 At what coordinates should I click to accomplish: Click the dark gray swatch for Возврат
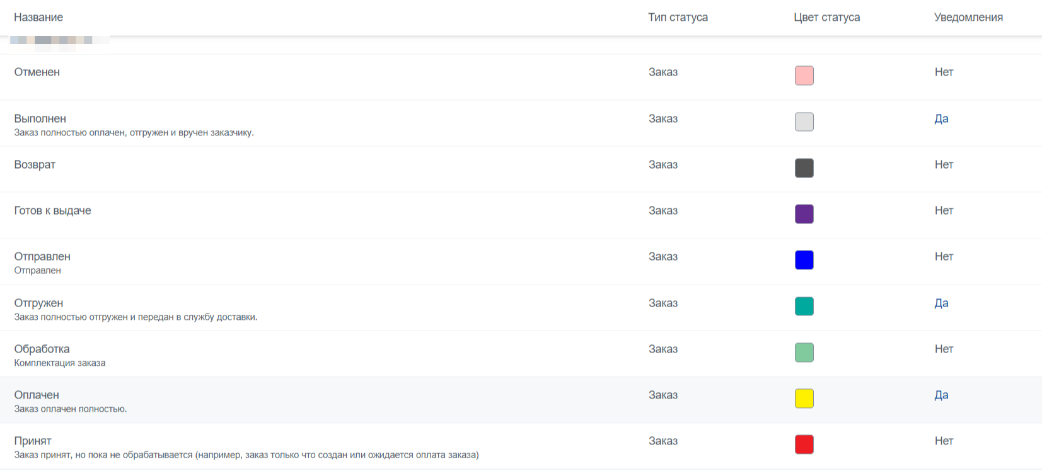pos(804,168)
